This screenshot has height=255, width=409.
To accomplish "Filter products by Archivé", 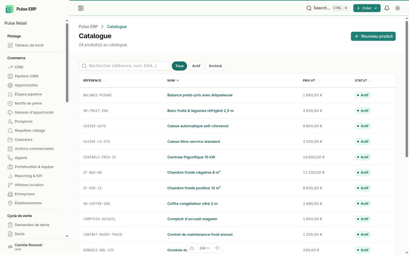I will click(x=215, y=66).
